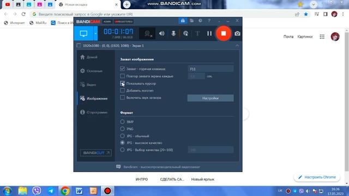Toggle the Chrome side panel icon

tap(326, 14)
